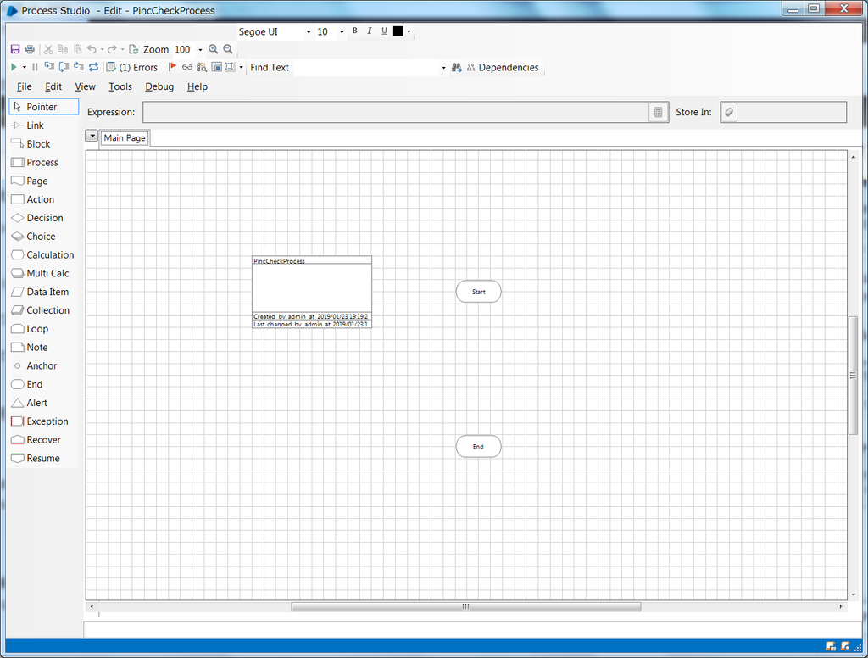Screen dimensions: 868x658
Task: Click the vertical scrollbar thumb
Action: click(x=853, y=375)
